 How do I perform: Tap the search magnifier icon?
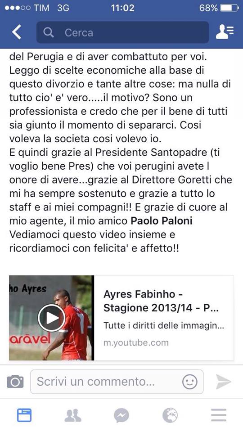pos(49,33)
